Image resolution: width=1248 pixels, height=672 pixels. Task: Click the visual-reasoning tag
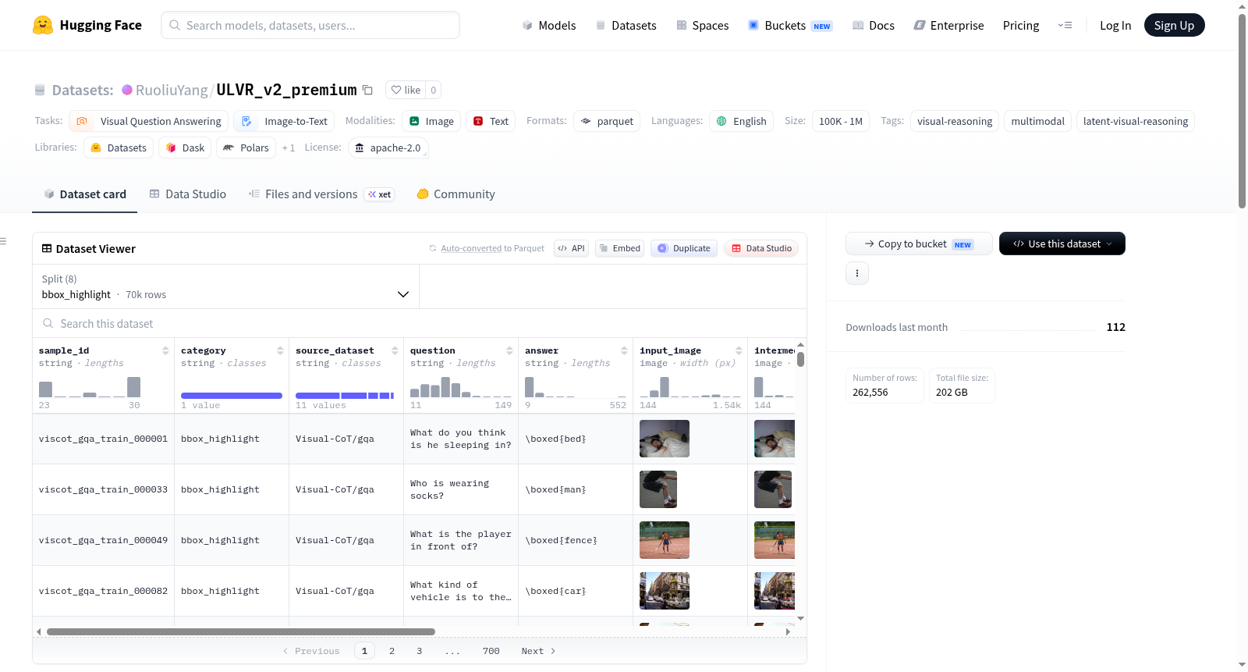955,121
